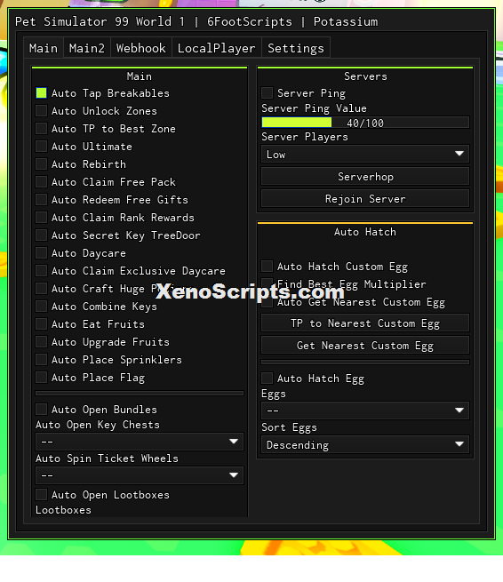This screenshot has height=582, width=503.
Task: Click TP to Nearest Custom Egg
Action: point(365,323)
